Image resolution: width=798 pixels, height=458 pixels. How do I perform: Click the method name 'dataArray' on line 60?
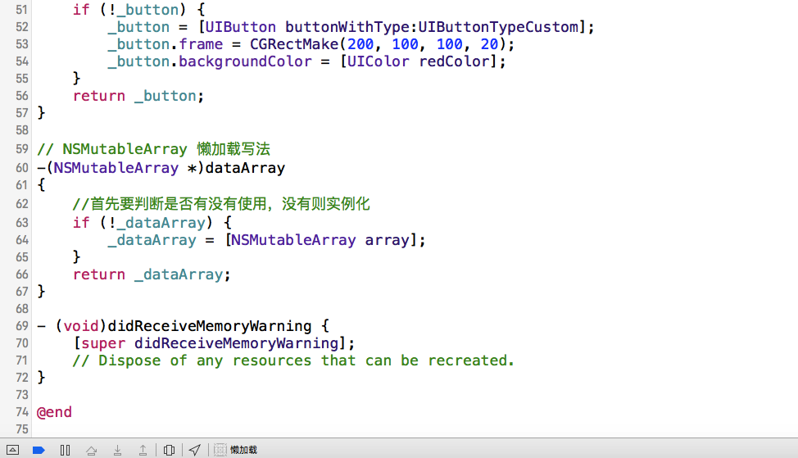(245, 168)
